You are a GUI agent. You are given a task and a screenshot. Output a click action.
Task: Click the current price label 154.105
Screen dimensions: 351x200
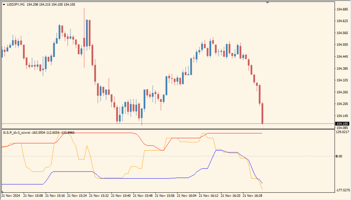point(342,124)
